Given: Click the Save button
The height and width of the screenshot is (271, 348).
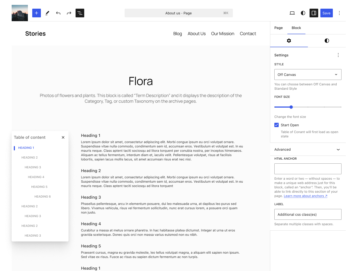Looking at the screenshot, I should coord(326,13).
